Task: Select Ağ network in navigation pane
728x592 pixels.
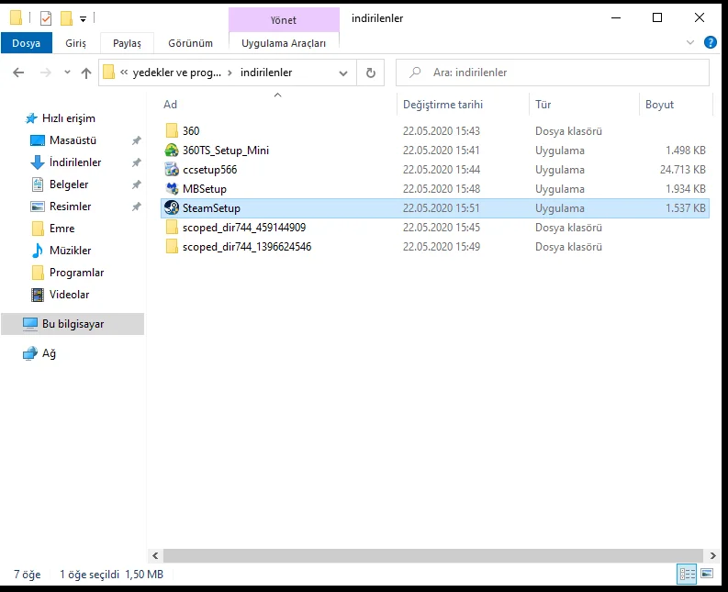Action: coord(49,353)
